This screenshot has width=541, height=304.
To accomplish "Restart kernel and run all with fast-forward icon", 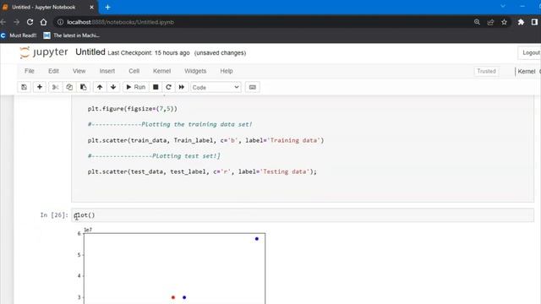I will coord(182,87).
